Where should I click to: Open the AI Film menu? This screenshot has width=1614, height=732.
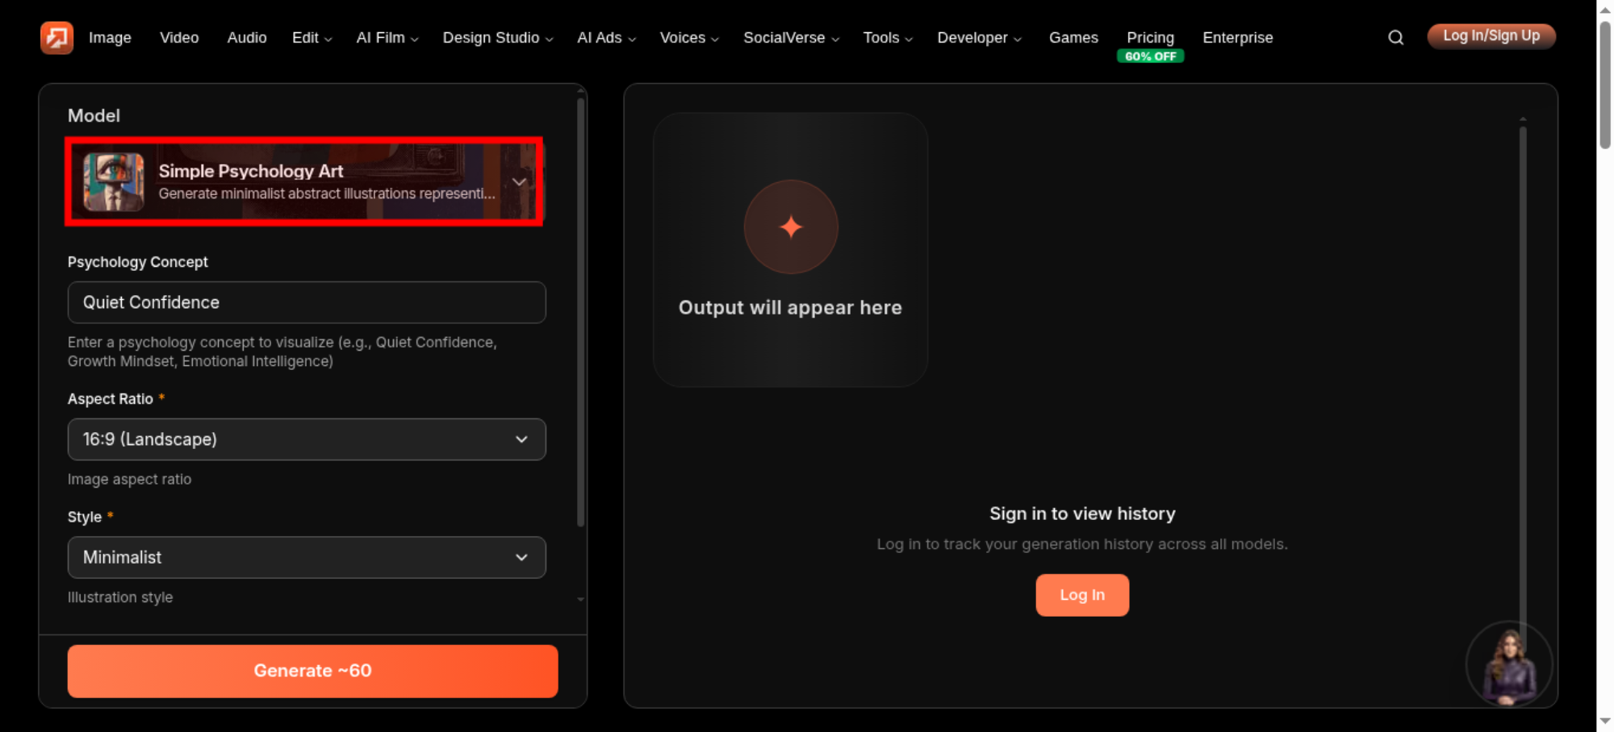387,38
